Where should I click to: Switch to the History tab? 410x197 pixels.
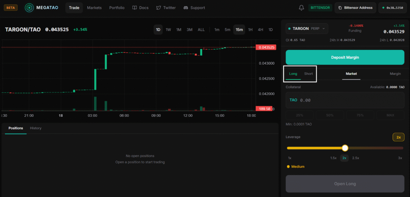(36, 128)
